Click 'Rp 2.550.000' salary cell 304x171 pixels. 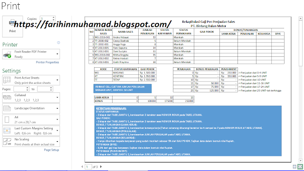click(147, 80)
